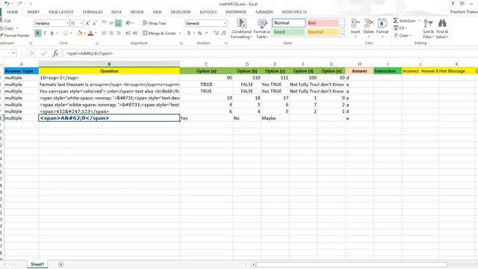Image resolution: width=478 pixels, height=269 pixels.
Task: Click Insert Function fx icon
Action: coord(55,53)
